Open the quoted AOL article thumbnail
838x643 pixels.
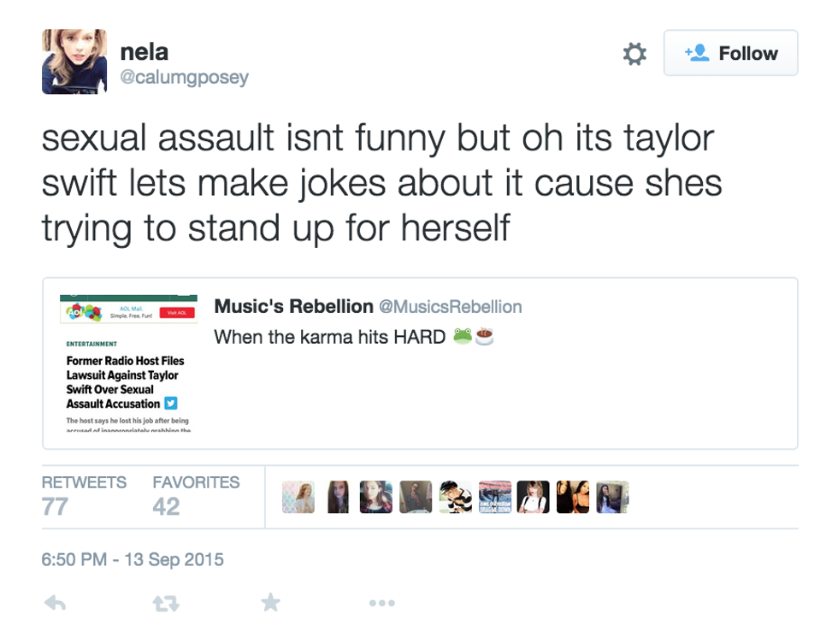[128, 363]
